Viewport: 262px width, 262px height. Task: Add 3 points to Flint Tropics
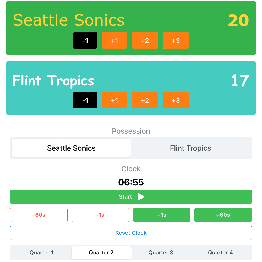point(176,100)
